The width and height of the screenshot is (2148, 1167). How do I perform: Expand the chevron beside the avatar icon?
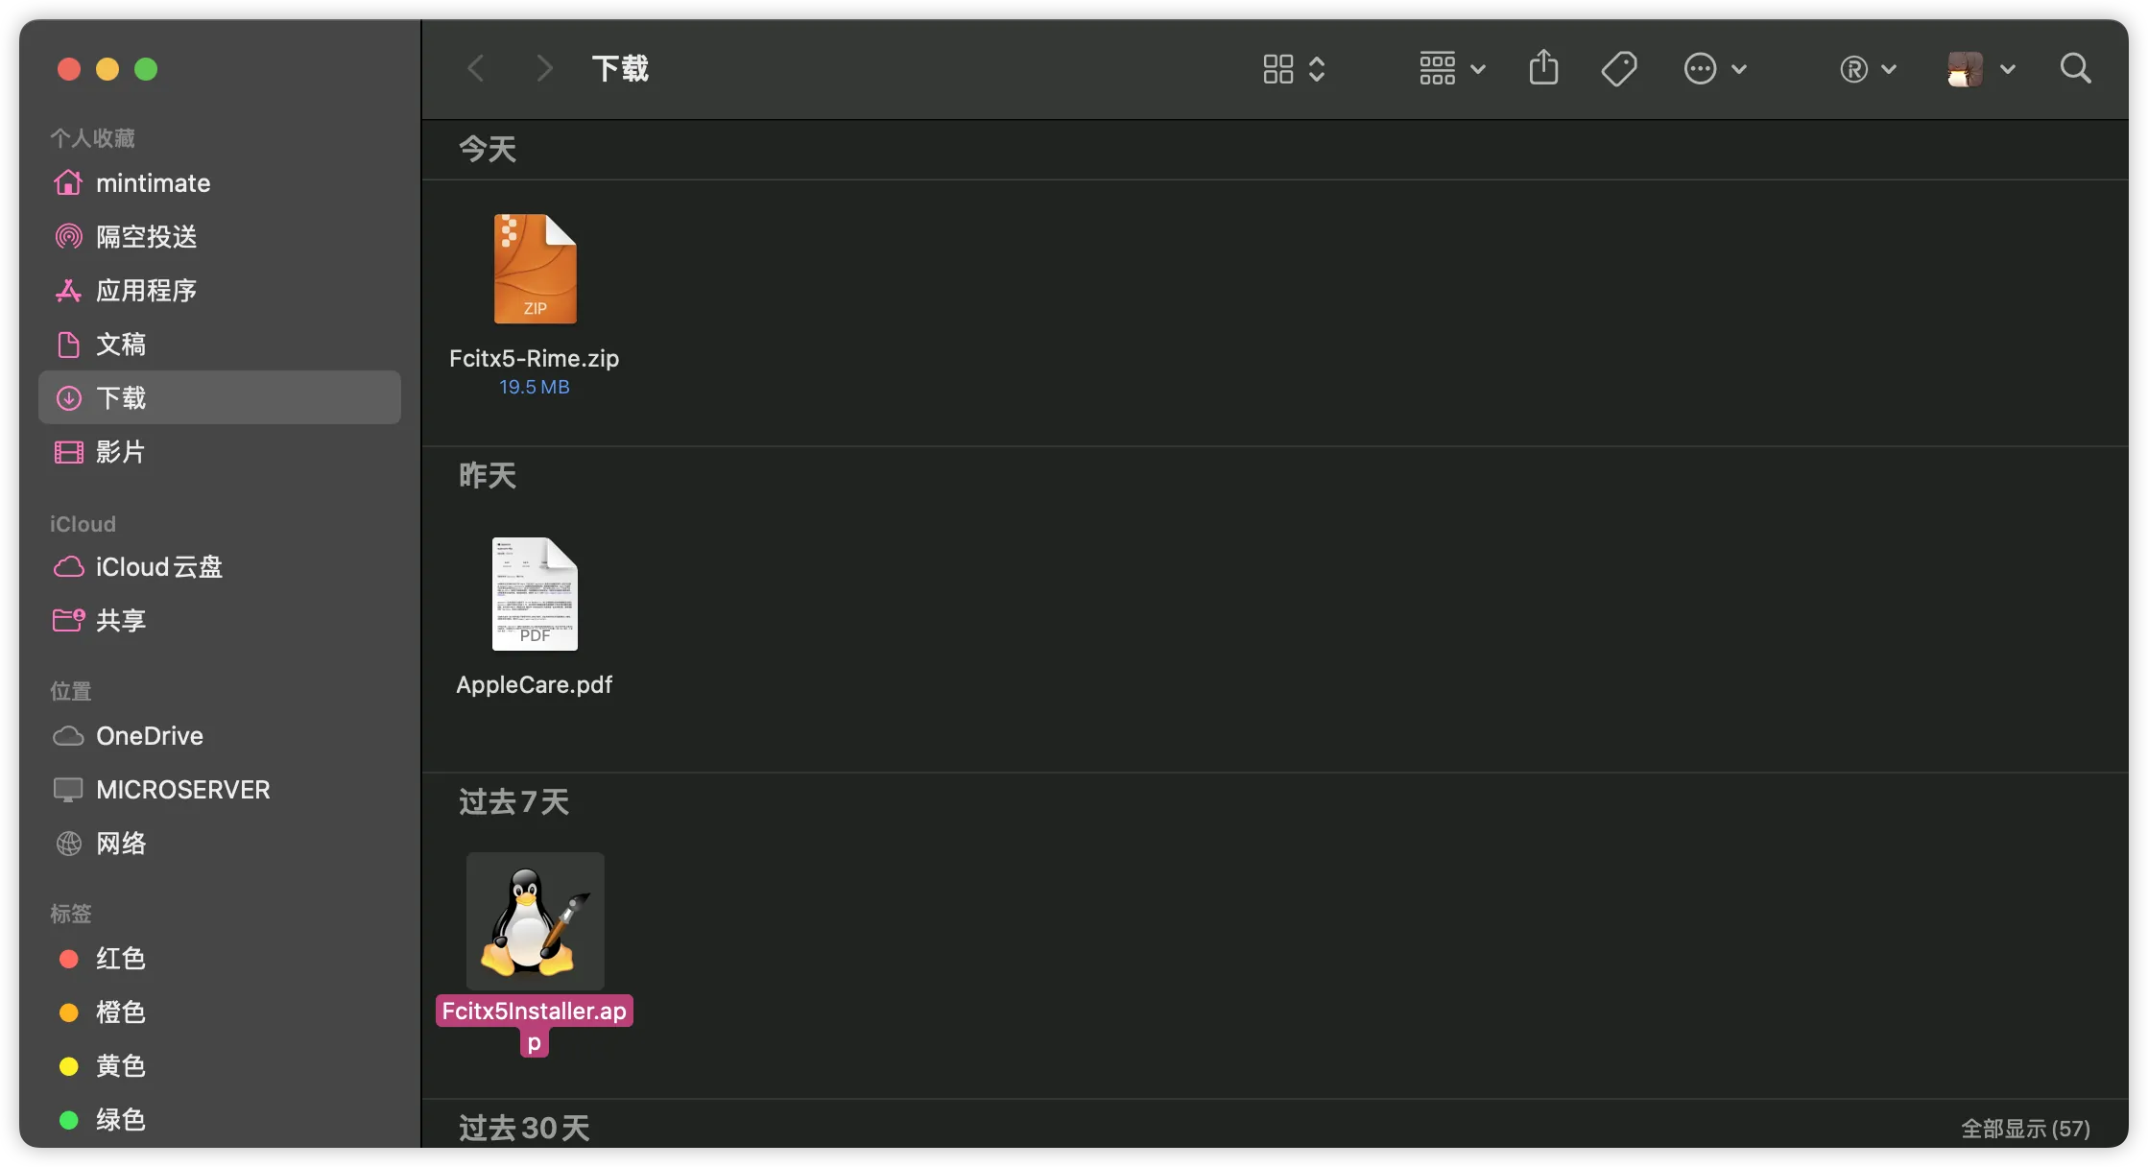2008,69
